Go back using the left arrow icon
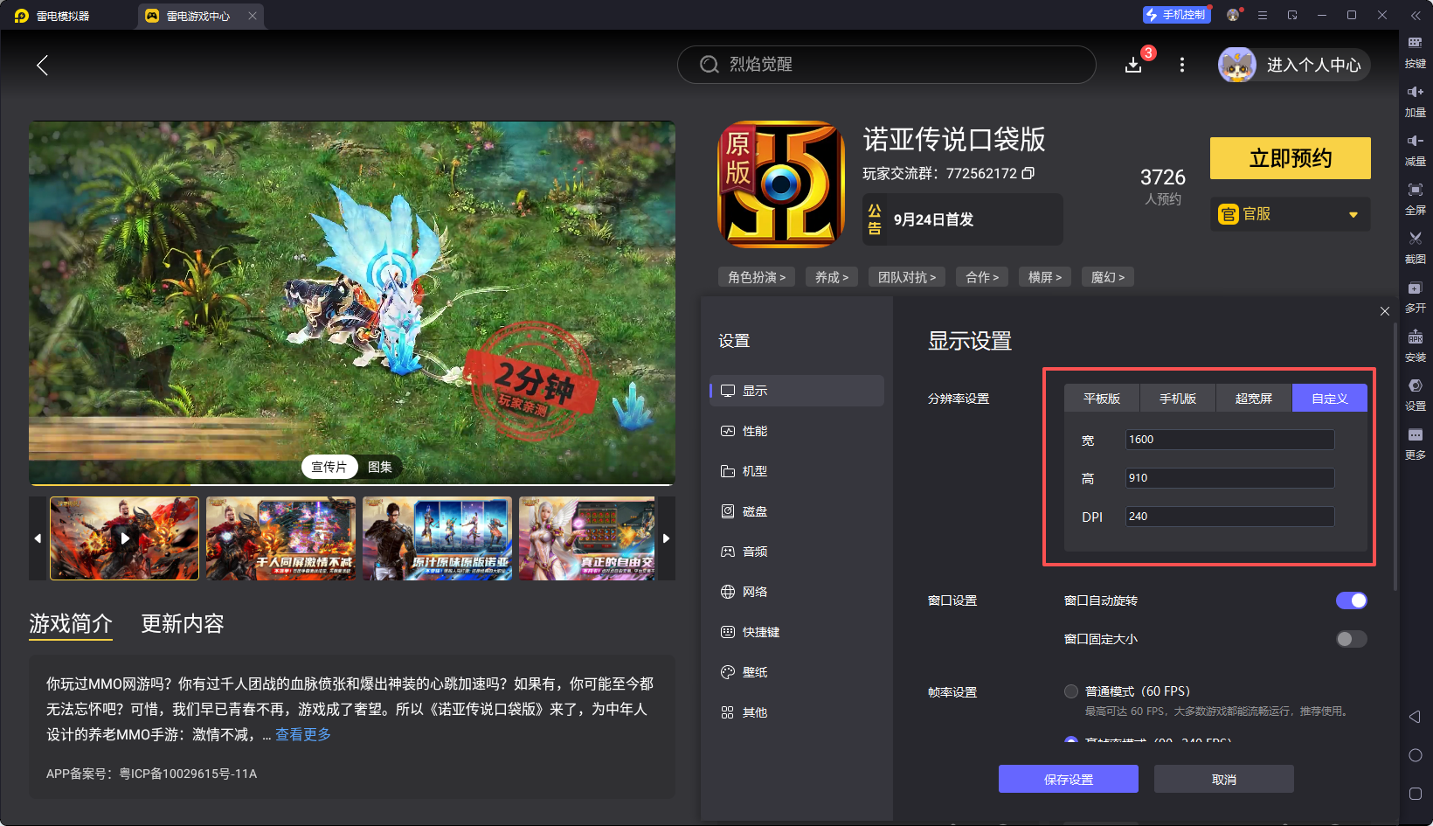The height and width of the screenshot is (826, 1433). pyautogui.click(x=42, y=65)
